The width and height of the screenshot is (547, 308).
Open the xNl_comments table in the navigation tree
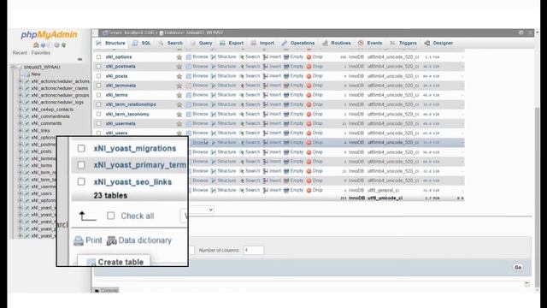[x=46, y=123]
